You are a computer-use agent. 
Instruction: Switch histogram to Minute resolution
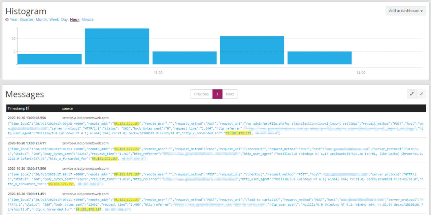point(88,20)
